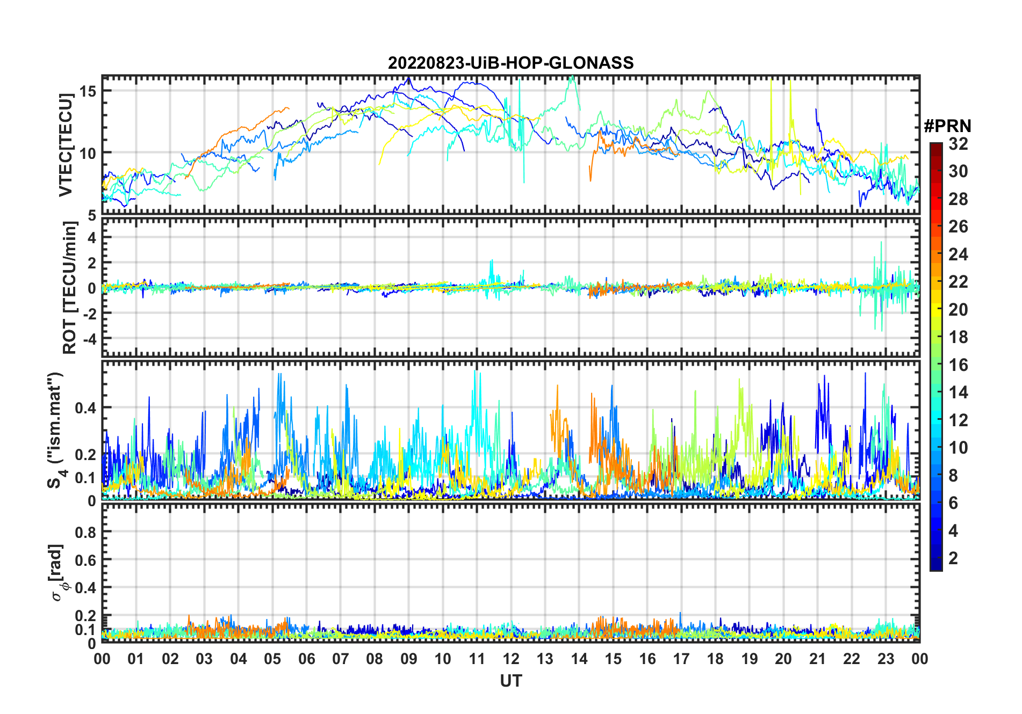Click UT hour label 05 on x-axis

pyautogui.click(x=272, y=659)
